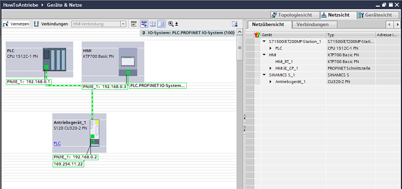Click the HowToAntriebe breadcrumb title
This screenshot has height=189, width=402.
[20, 5]
